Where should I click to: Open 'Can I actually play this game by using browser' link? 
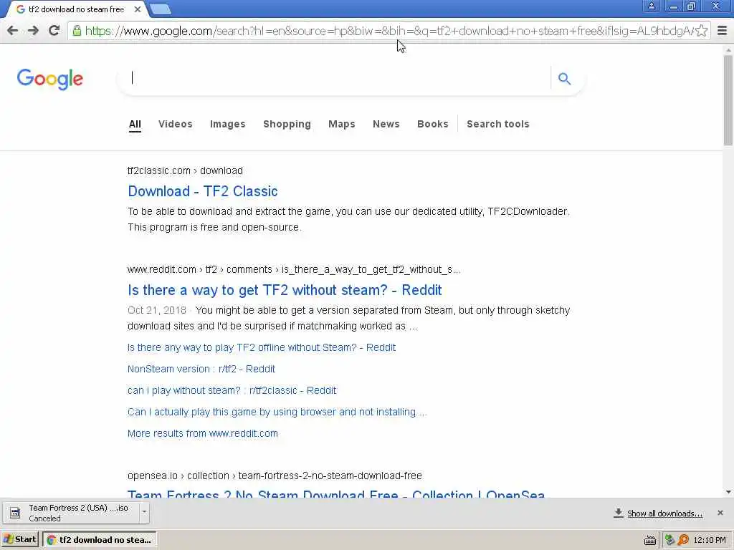[277, 412]
